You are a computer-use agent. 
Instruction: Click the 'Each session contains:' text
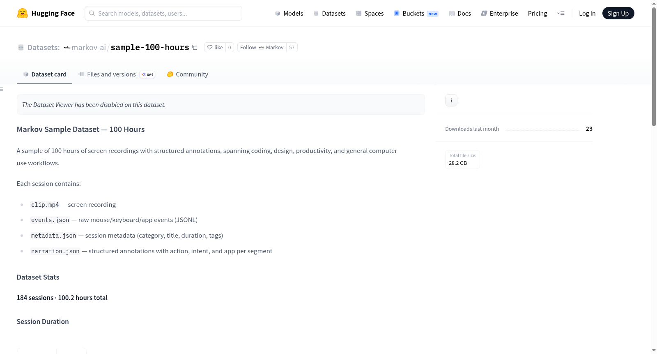tap(49, 184)
